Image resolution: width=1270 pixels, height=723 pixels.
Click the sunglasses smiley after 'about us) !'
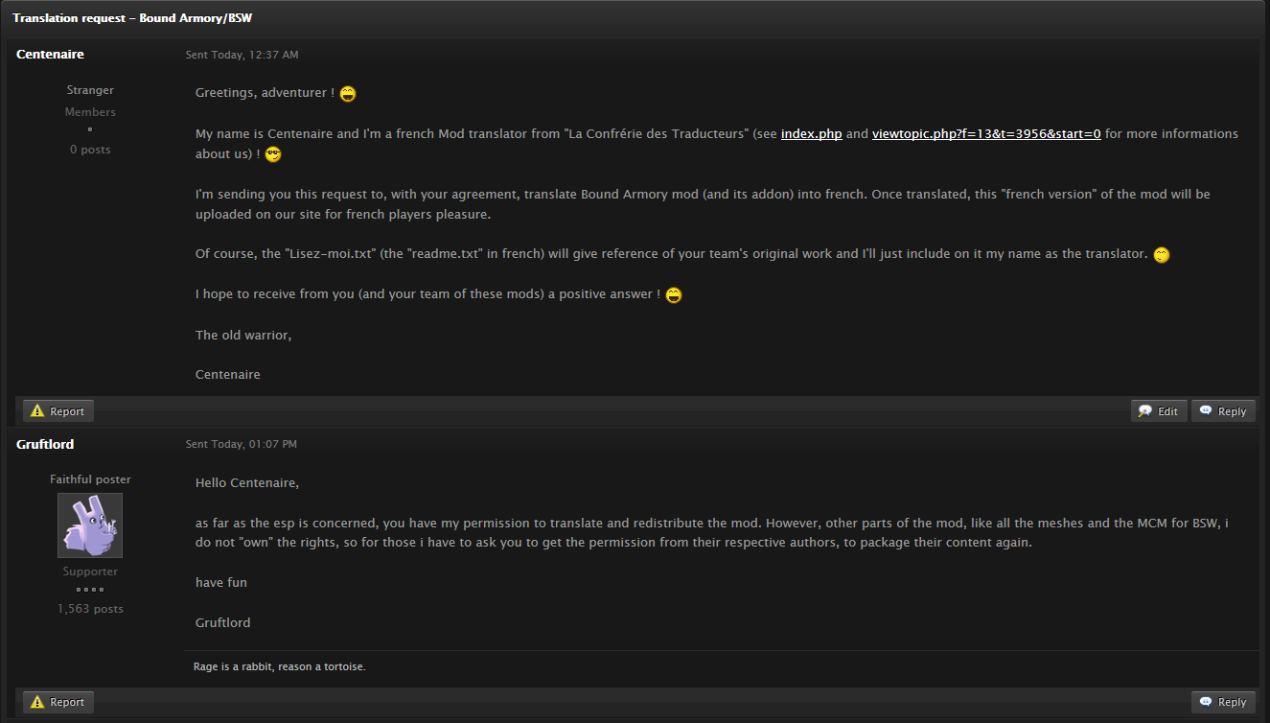(273, 154)
